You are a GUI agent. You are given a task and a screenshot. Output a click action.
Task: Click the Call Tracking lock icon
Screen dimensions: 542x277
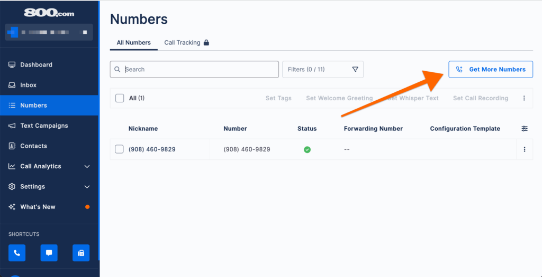206,43
